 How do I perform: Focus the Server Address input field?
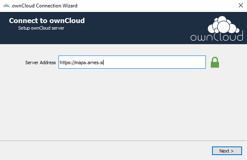132,62
